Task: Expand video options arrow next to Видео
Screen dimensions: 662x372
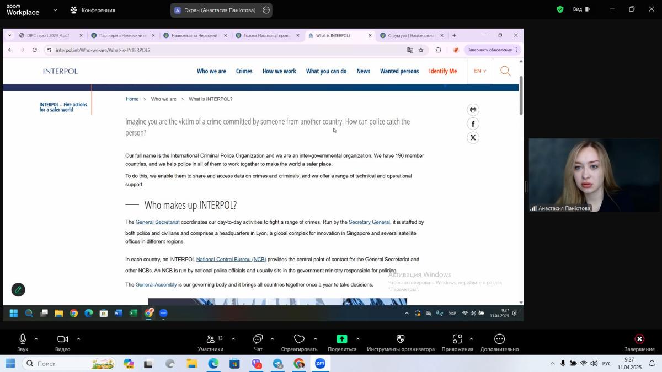Action: click(x=78, y=339)
